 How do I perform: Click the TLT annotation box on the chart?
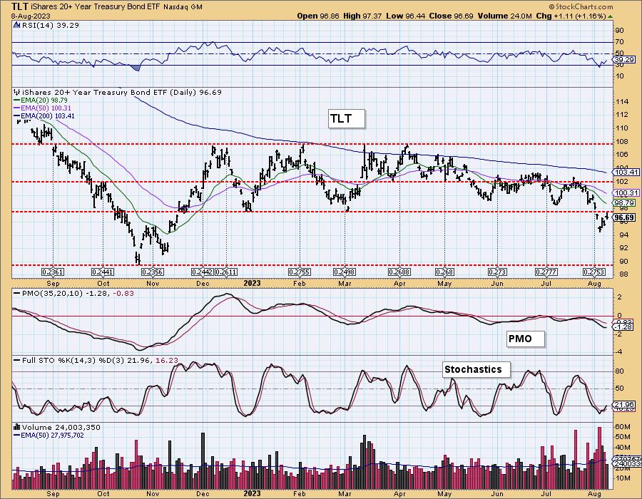point(346,118)
